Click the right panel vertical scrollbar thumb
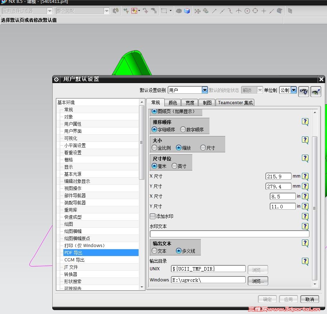The width and height of the screenshot is (327, 314). coord(315,208)
